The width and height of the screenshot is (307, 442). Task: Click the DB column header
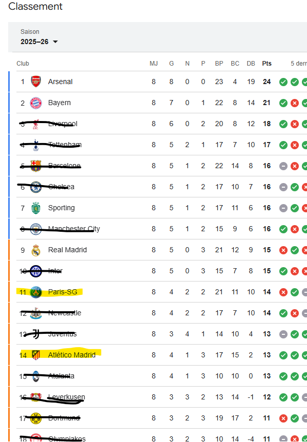251,64
